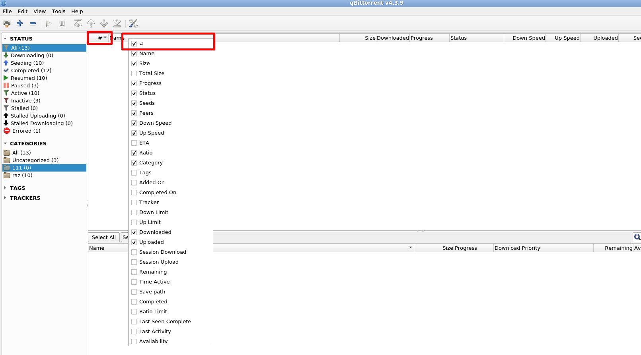Sort by Status column header
Screen dimensions: 641x355
pyautogui.click(x=476, y=38)
